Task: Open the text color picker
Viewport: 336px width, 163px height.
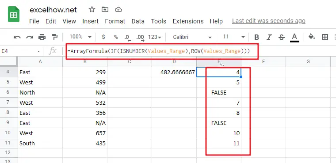Action: point(294,38)
